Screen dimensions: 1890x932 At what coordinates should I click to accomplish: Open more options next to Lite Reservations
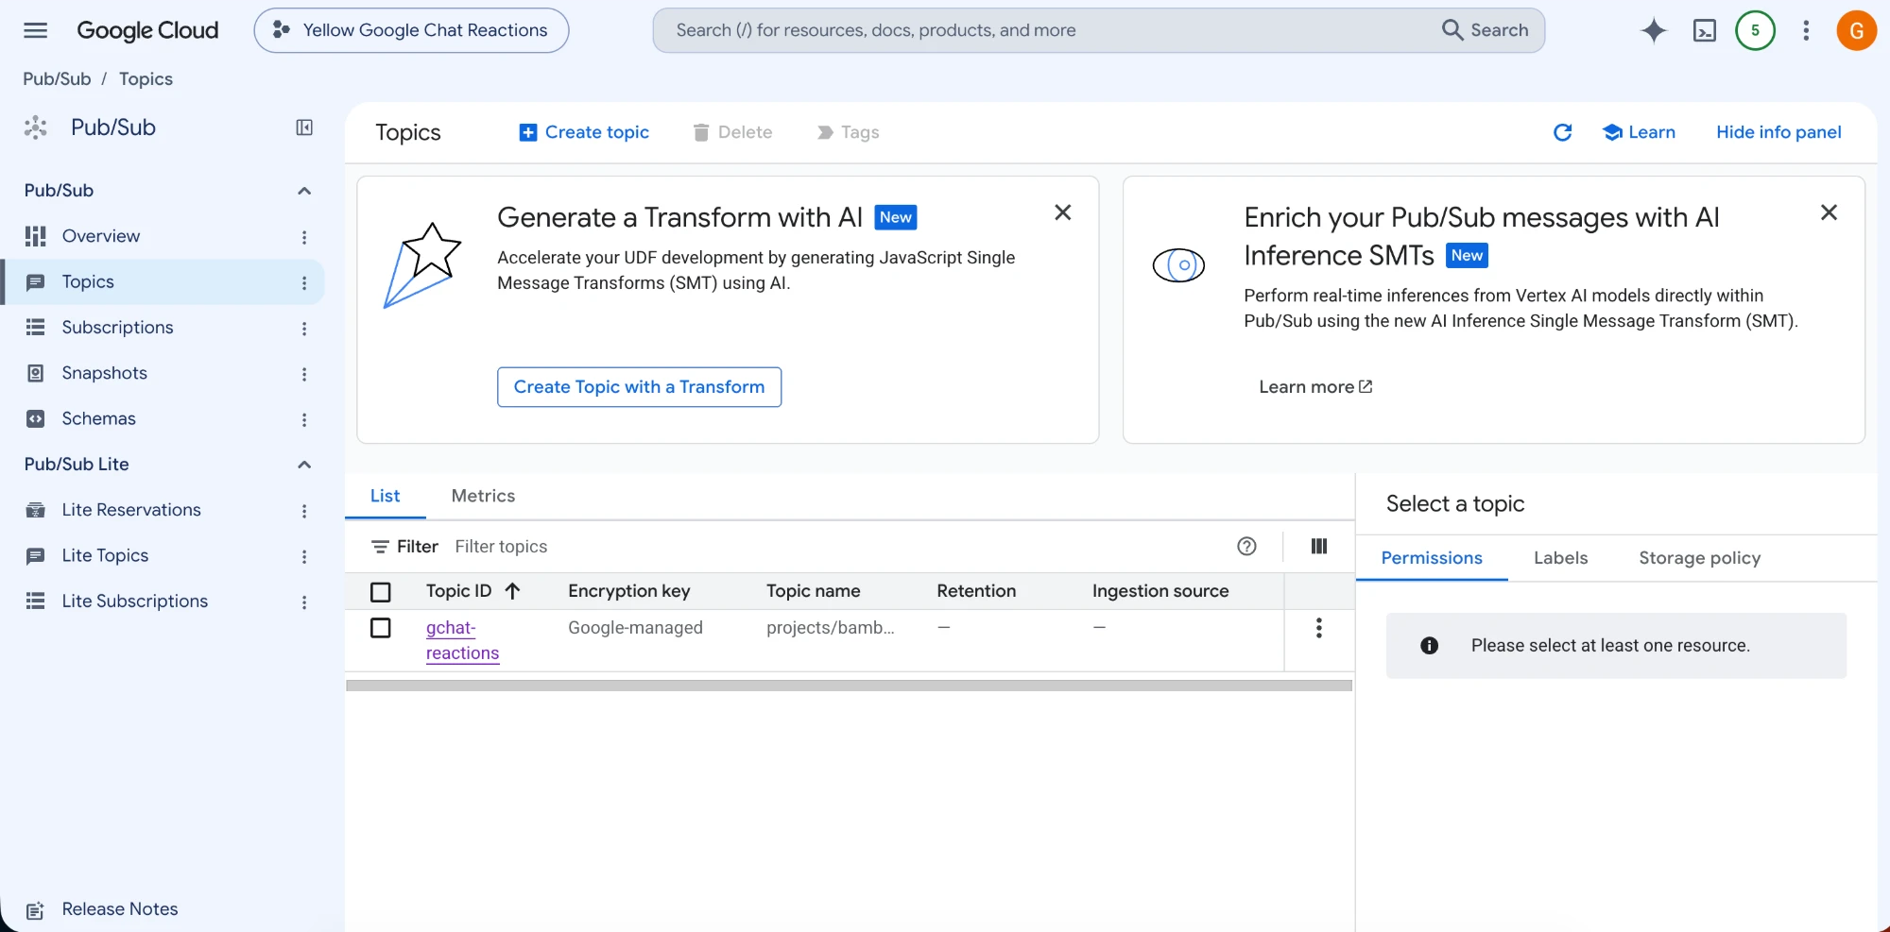[304, 511]
